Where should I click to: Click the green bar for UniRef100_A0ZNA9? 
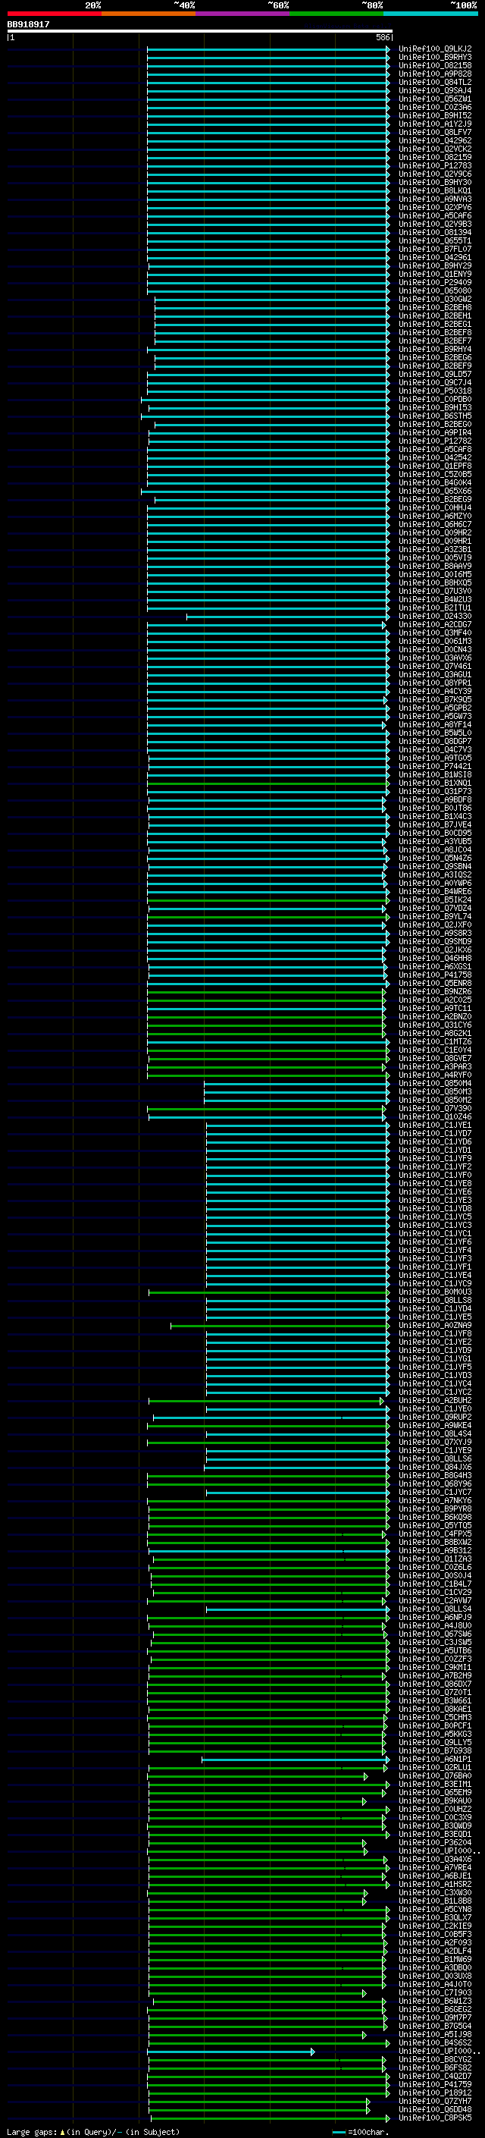click(x=280, y=1326)
